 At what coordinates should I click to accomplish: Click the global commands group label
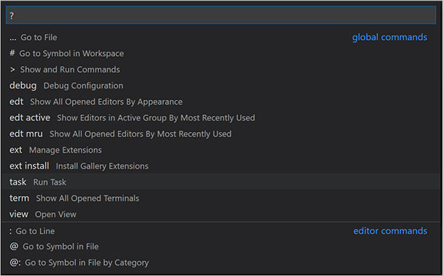click(x=389, y=38)
